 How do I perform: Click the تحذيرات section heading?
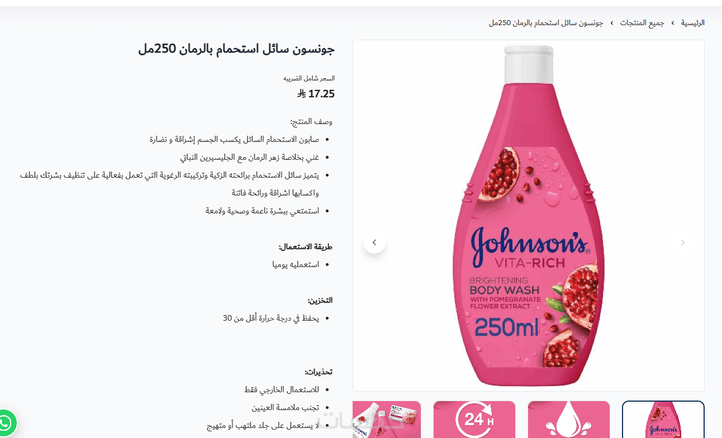319,372
